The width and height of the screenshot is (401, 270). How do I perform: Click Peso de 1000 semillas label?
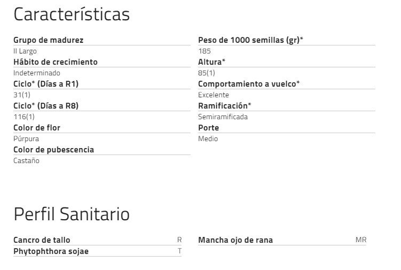(x=250, y=40)
